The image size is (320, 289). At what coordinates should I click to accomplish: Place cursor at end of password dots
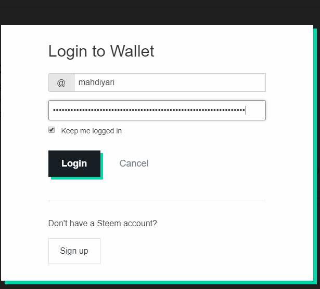click(x=245, y=110)
